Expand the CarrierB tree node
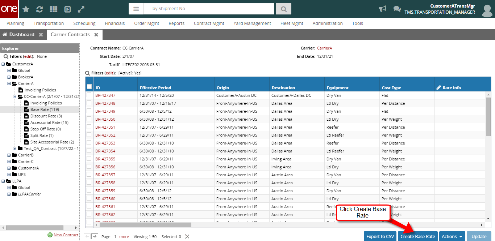 9,155
